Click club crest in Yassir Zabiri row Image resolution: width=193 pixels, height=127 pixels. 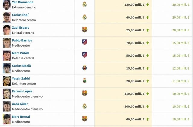[x=84, y=81]
